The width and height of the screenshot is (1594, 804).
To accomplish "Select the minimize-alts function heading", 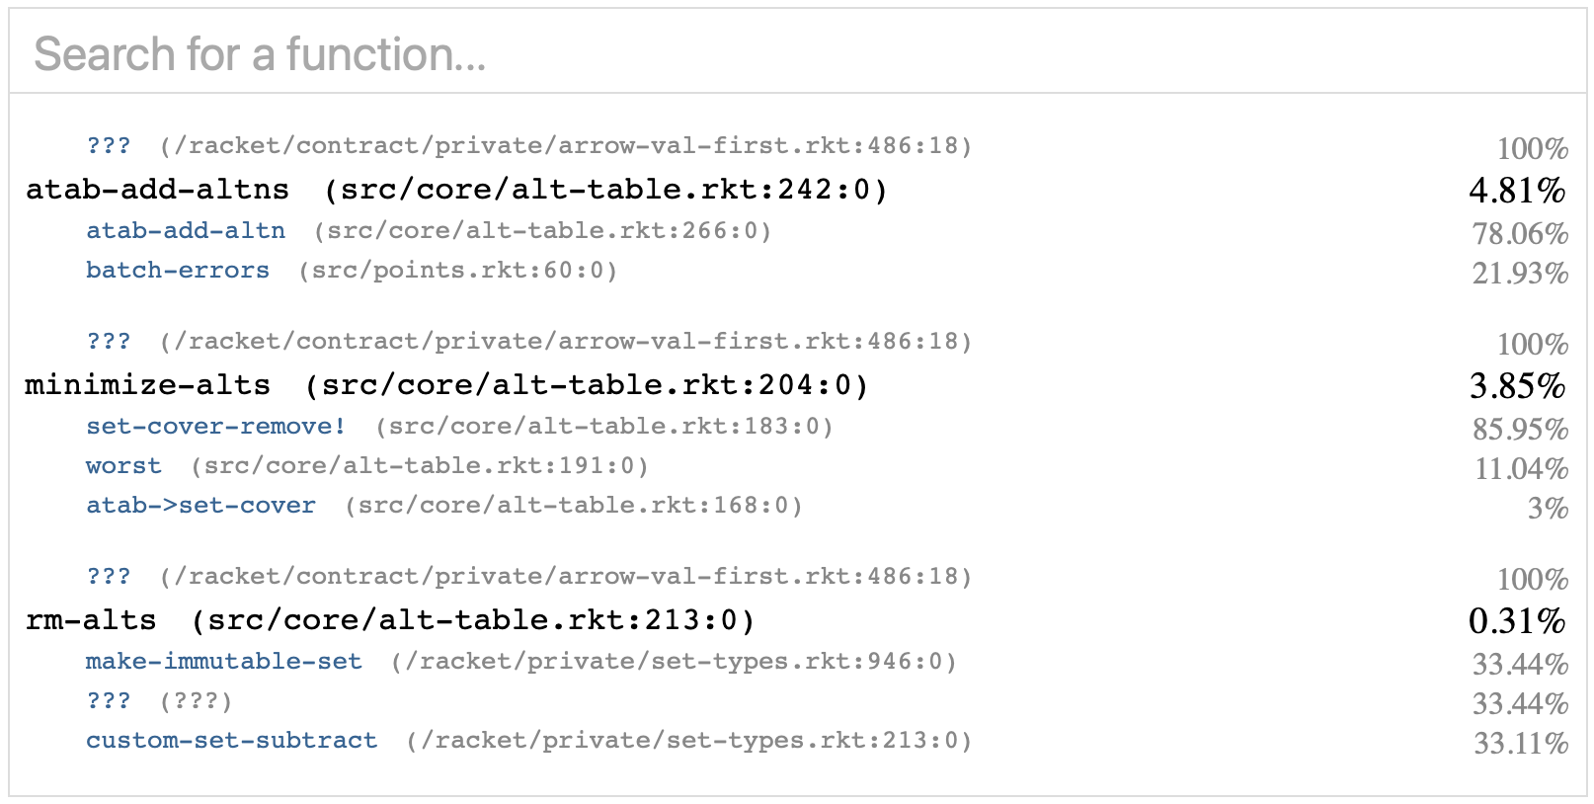I will (x=147, y=385).
